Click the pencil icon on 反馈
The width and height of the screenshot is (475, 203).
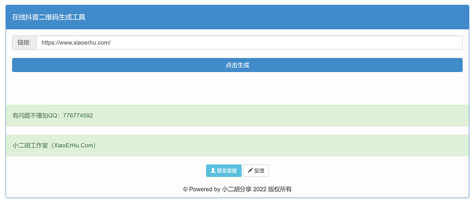tap(250, 171)
